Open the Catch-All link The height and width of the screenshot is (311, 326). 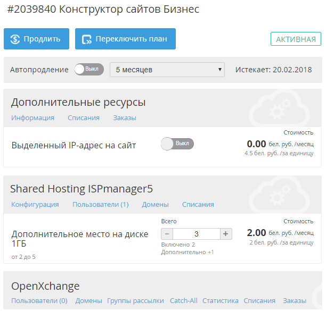point(184,301)
